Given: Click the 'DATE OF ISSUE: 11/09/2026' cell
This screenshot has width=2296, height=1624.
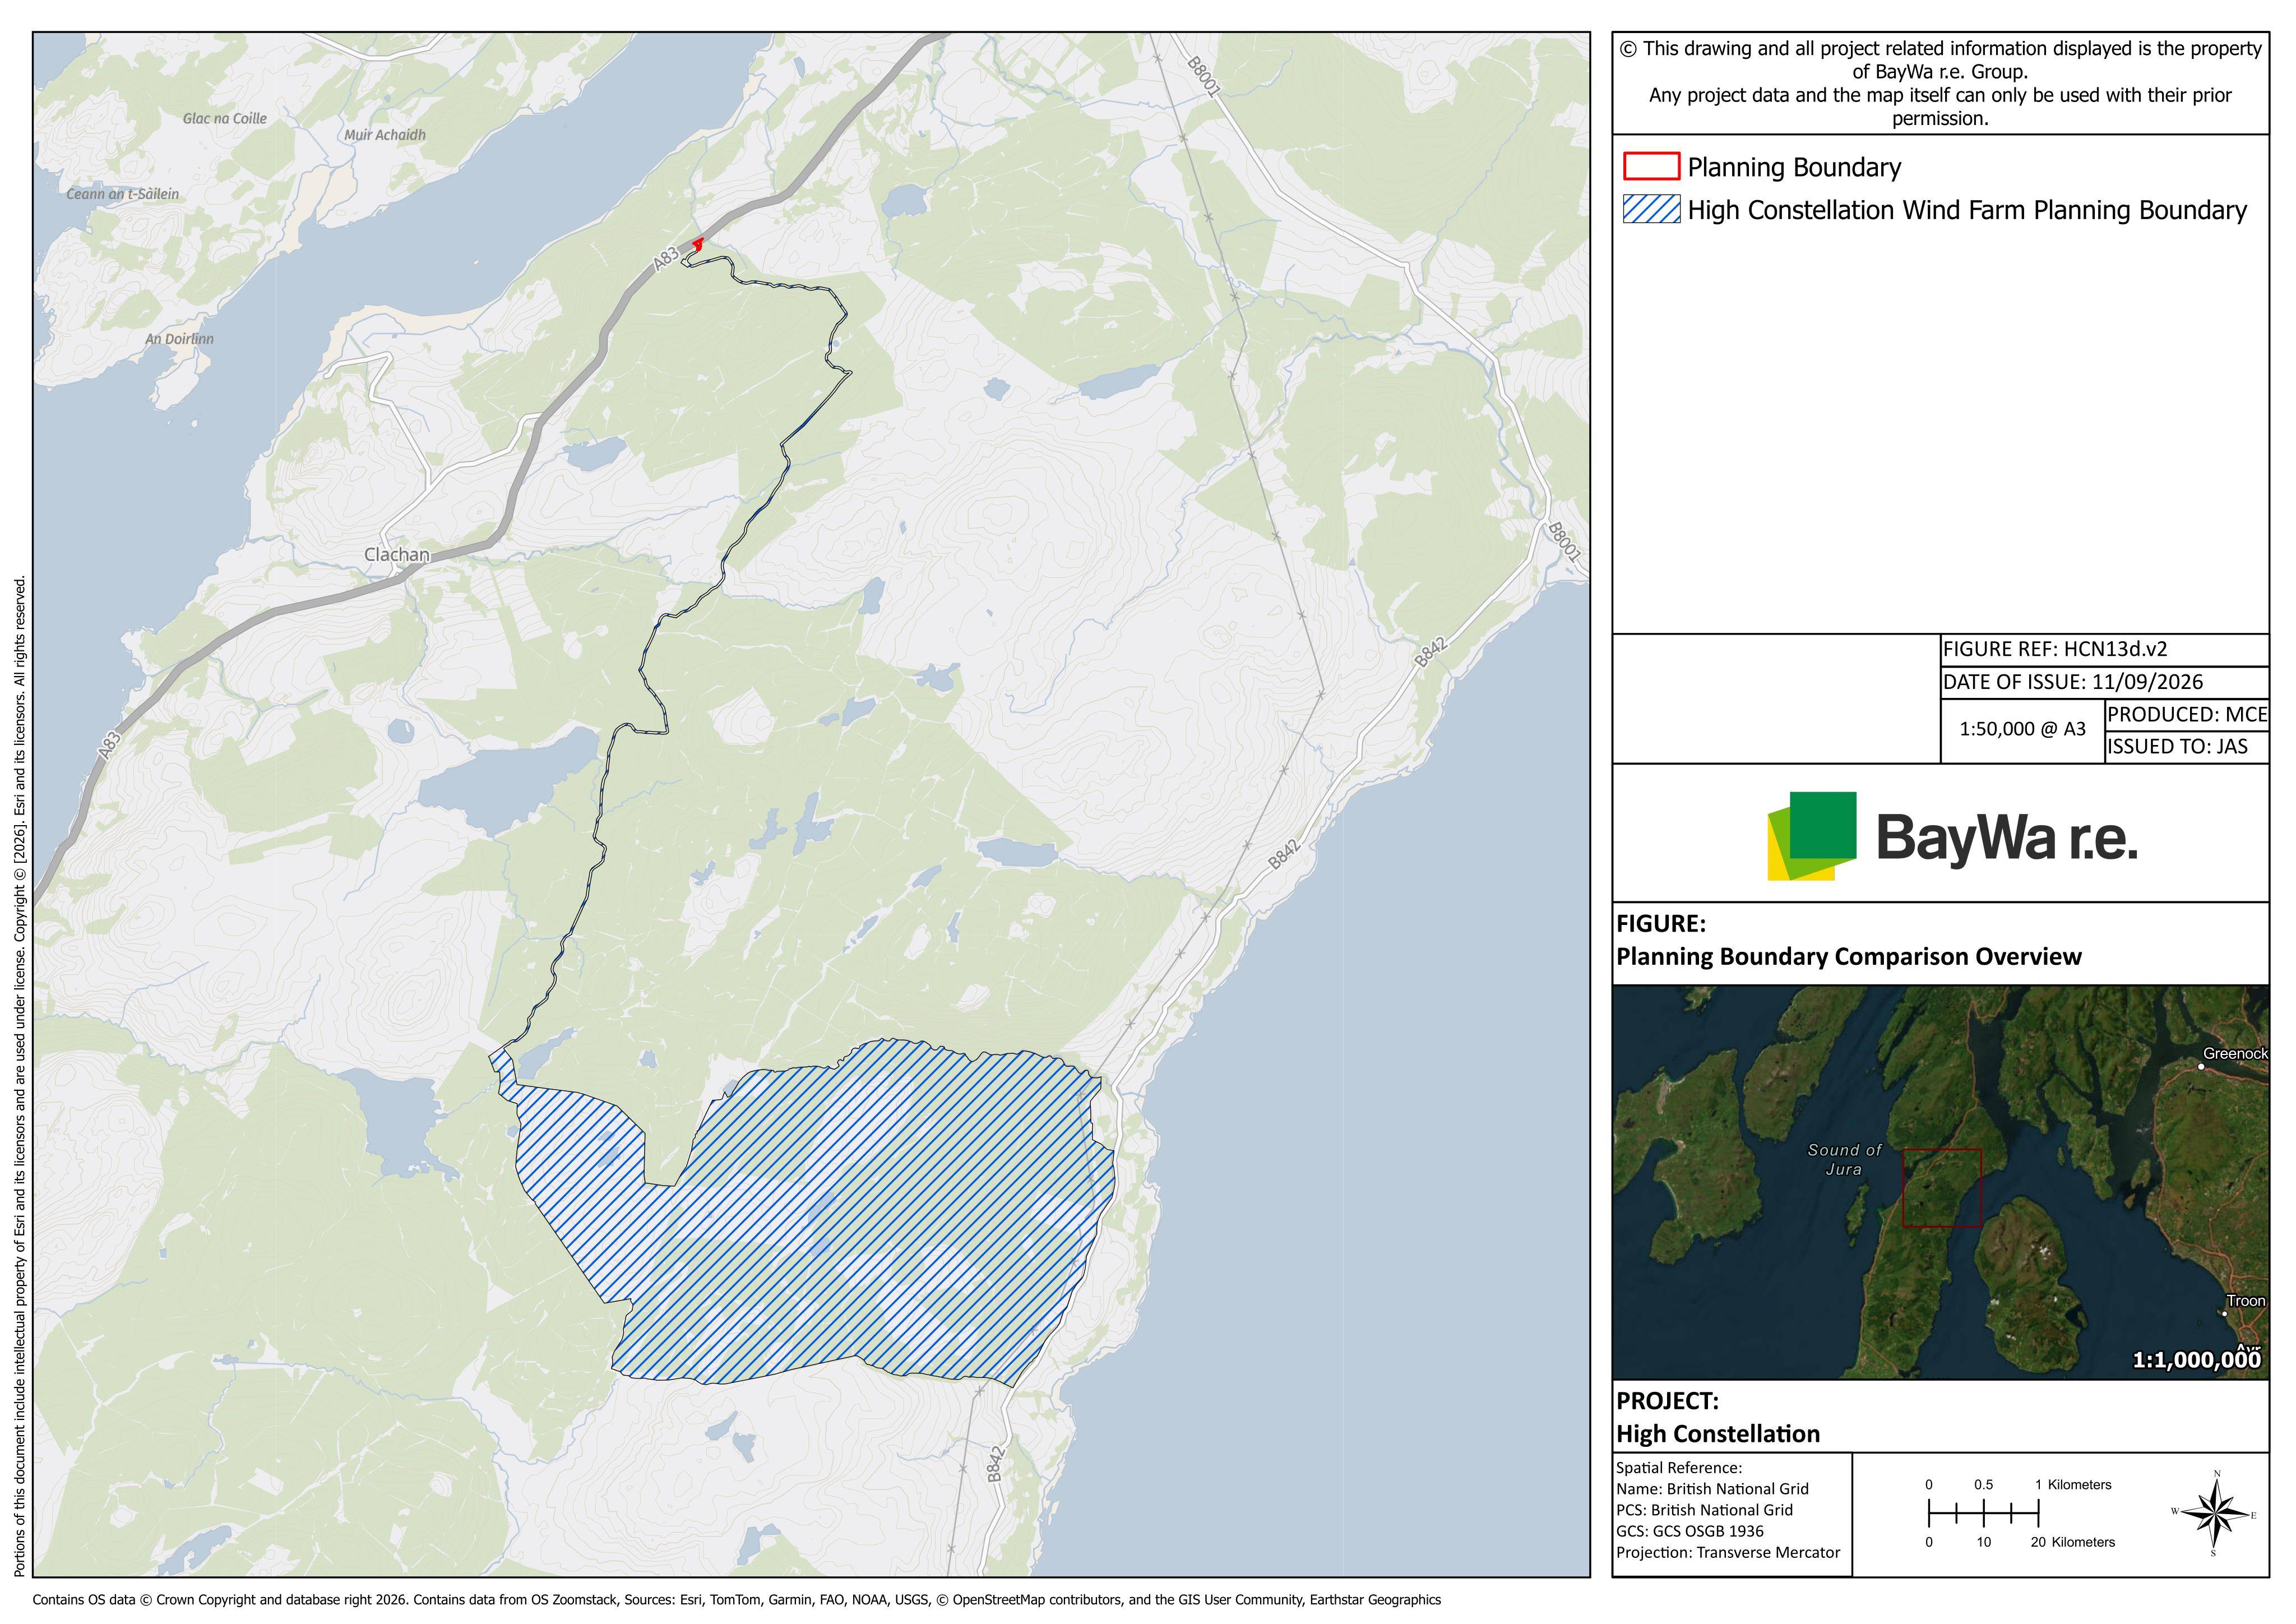Looking at the screenshot, I should [2104, 683].
